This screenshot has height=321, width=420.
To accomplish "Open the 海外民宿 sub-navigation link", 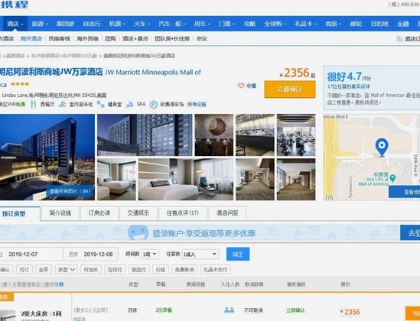I will point(87,38).
